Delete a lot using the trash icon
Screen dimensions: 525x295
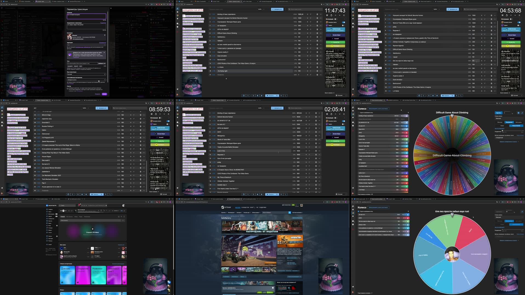click(x=317, y=14)
